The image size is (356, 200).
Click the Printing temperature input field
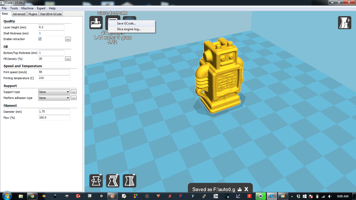54,78
